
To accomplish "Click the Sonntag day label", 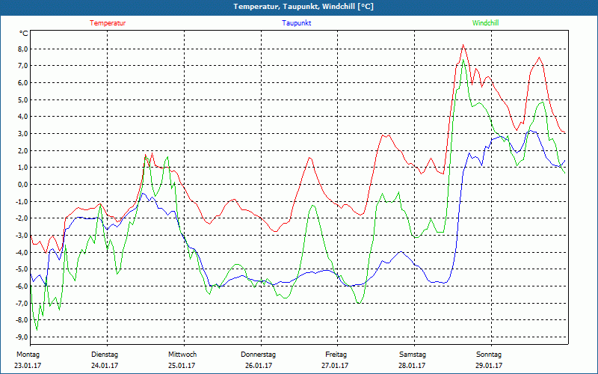I will click(x=489, y=355).
